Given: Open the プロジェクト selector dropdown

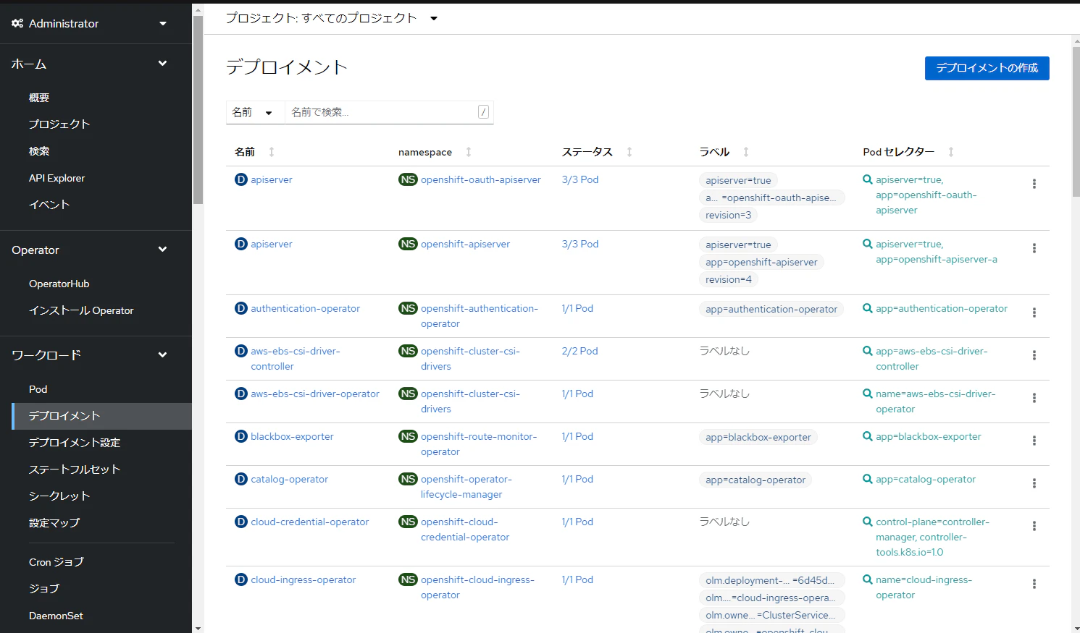Looking at the screenshot, I should pyautogui.click(x=332, y=18).
